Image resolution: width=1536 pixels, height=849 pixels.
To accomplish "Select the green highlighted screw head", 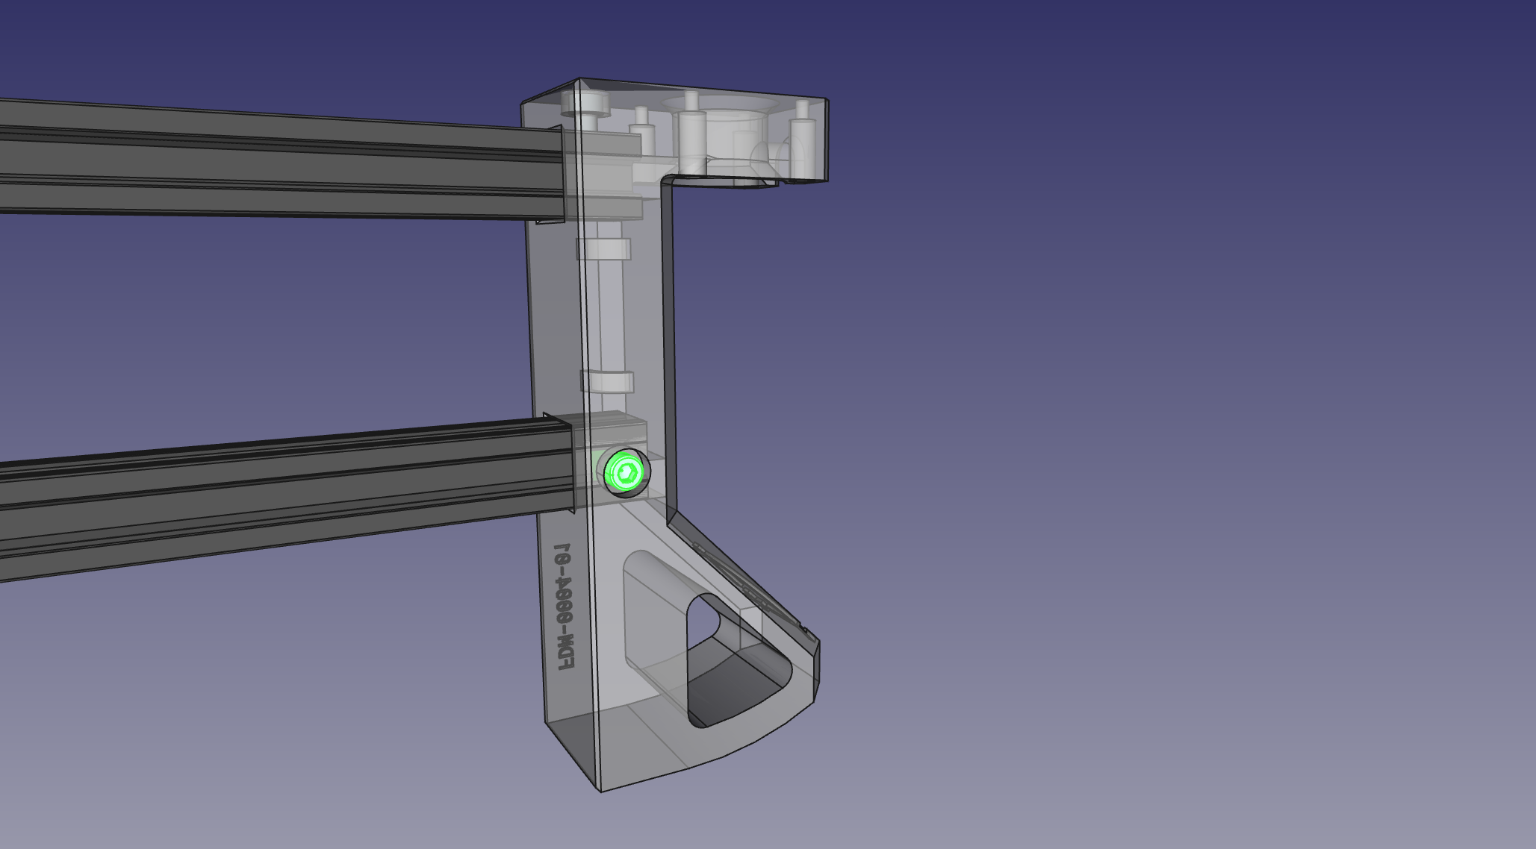I will point(626,472).
